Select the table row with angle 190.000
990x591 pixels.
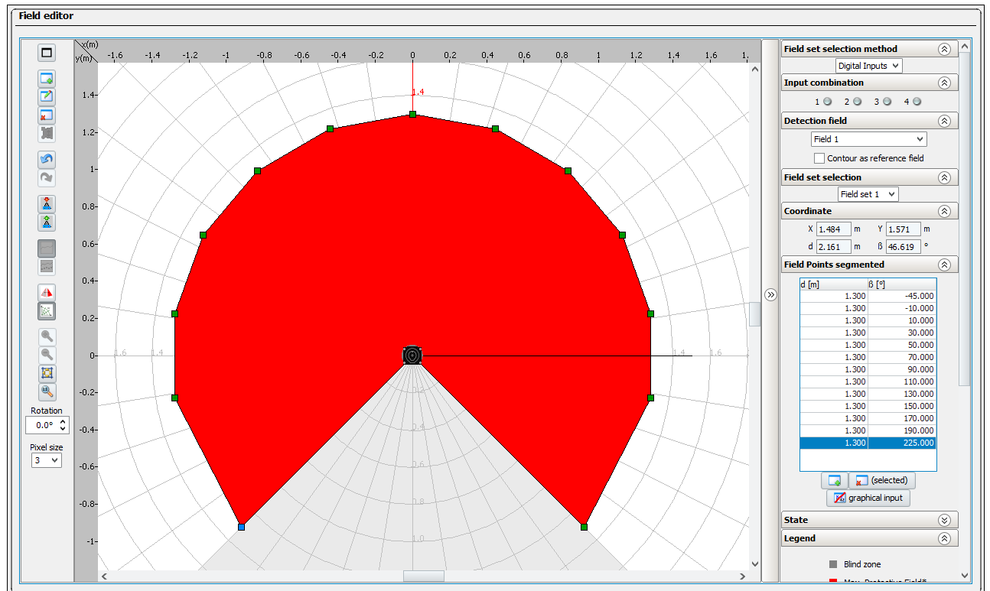pos(868,430)
